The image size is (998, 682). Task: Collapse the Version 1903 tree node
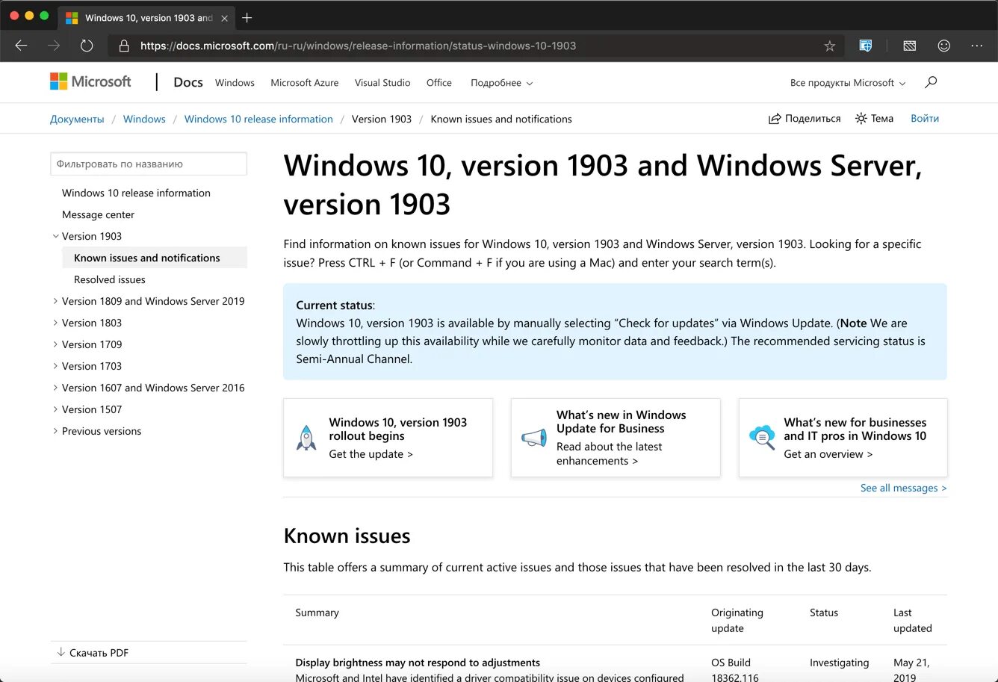[55, 236]
